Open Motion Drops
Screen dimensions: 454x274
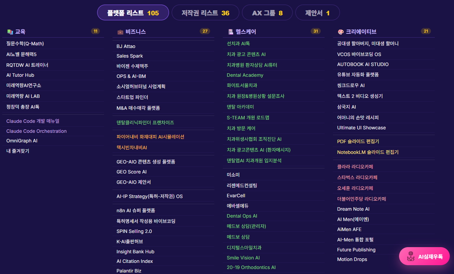[352, 259]
